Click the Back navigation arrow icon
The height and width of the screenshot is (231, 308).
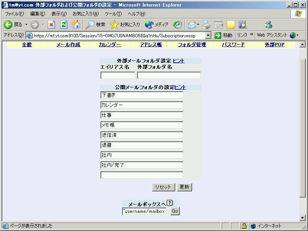8,25
